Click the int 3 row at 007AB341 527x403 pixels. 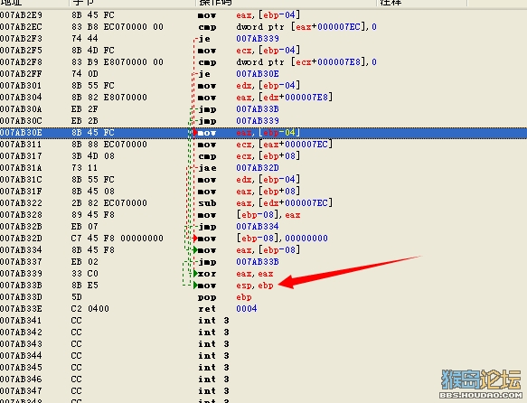click(x=264, y=321)
